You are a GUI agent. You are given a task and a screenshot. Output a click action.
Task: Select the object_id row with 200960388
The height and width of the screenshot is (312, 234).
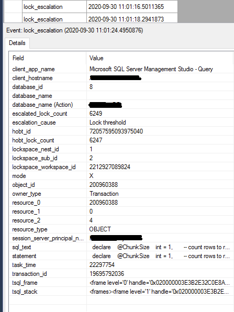tap(121, 185)
